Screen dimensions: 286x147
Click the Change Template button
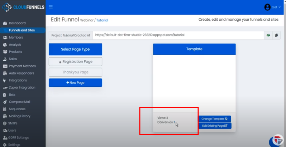tap(214, 119)
